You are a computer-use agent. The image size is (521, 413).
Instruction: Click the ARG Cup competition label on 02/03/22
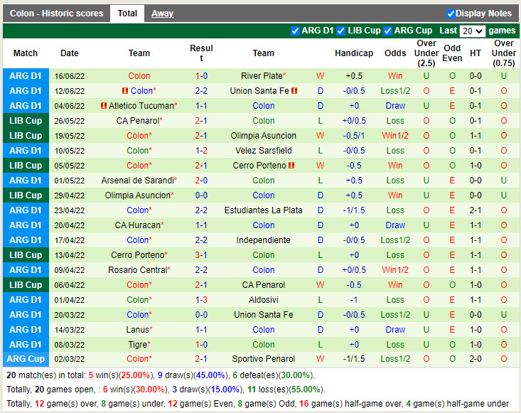[x=26, y=359]
